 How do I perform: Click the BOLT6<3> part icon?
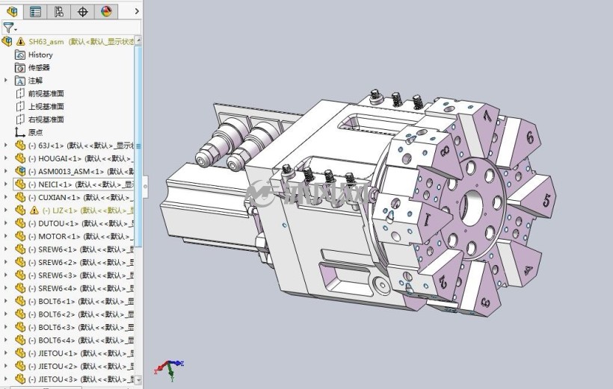(x=20, y=327)
